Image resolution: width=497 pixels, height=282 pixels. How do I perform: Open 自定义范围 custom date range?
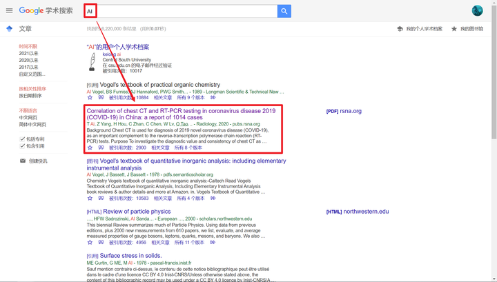click(32, 74)
